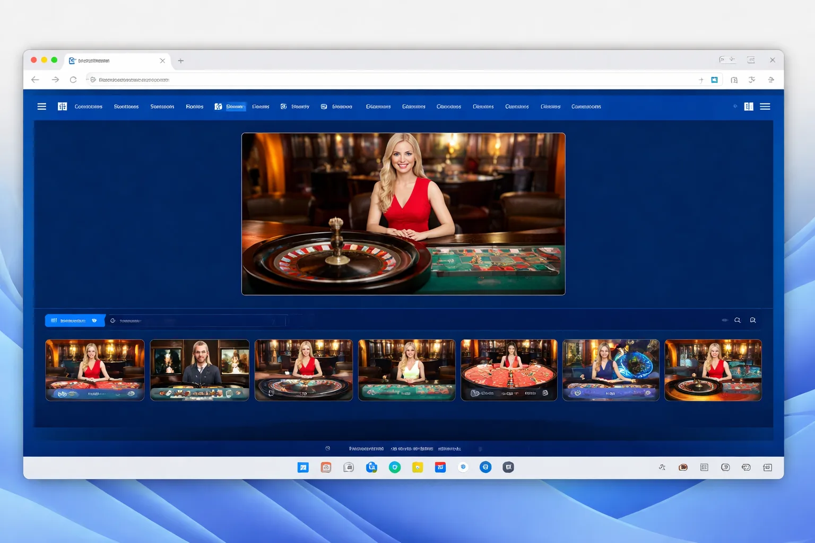Click the orange icon in the taskbar
The width and height of the screenshot is (815, 543).
tap(326, 467)
